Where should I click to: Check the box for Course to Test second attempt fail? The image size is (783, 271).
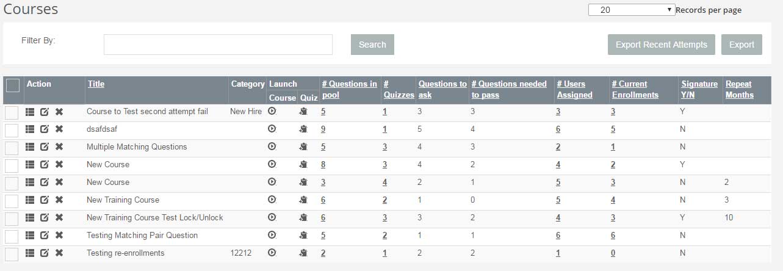12,113
